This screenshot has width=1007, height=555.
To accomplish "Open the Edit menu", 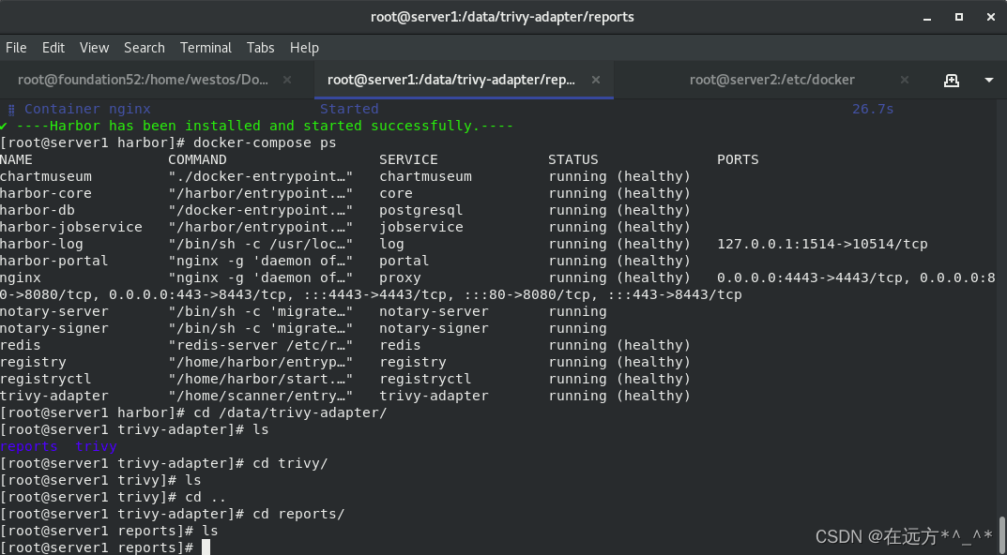I will 53,48.
